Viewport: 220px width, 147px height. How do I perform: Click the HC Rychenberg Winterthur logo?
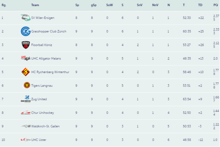pos(26,72)
